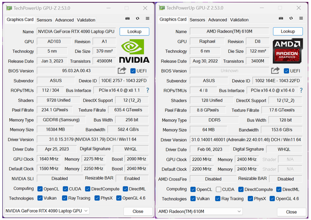
Task: Toggle the Vulkan checkbox in the AMD window
Action: click(193, 198)
